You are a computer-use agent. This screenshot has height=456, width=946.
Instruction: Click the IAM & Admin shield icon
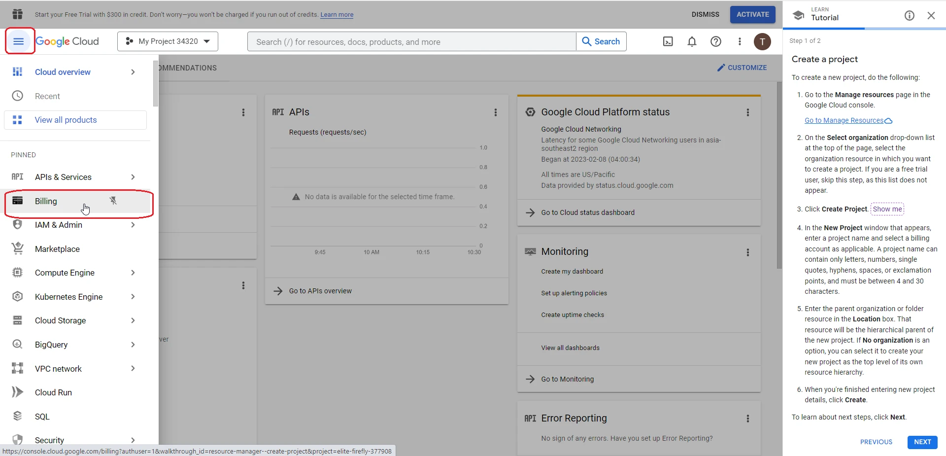coord(18,225)
